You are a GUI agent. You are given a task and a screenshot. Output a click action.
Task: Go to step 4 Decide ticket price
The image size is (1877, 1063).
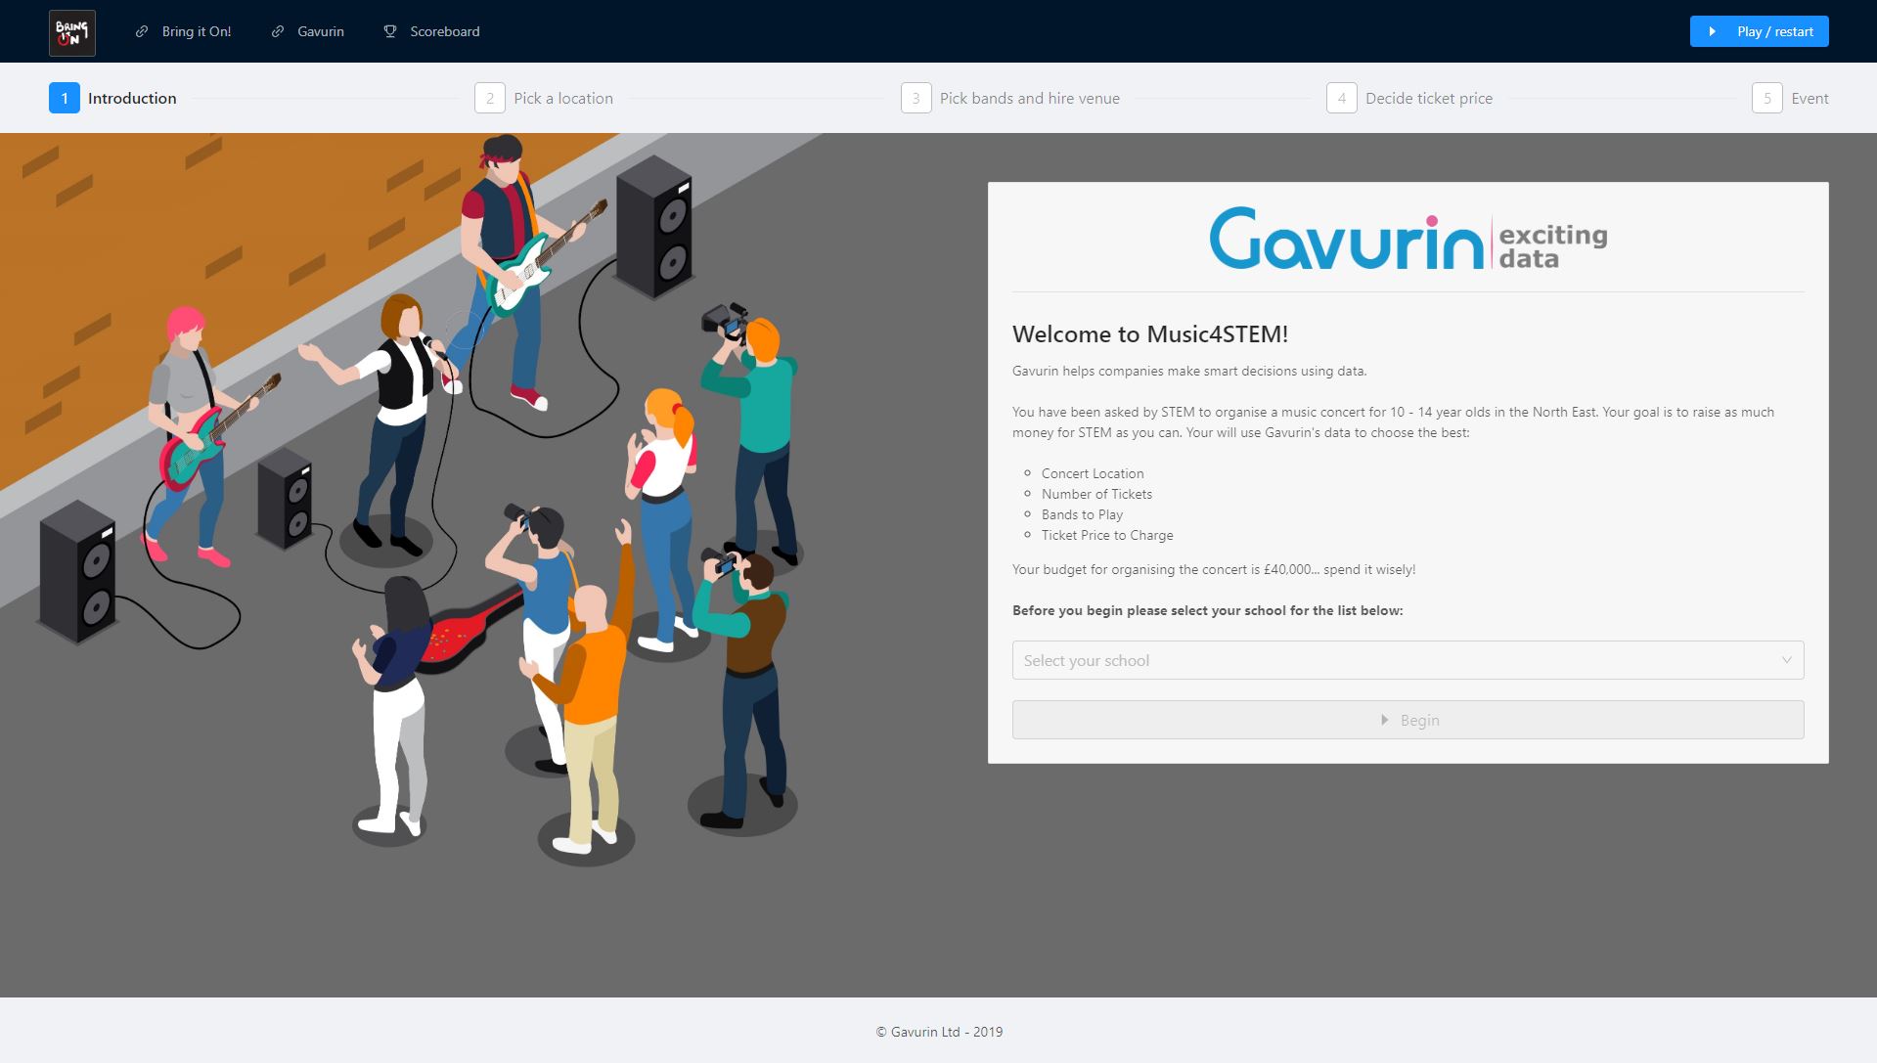tap(1409, 98)
